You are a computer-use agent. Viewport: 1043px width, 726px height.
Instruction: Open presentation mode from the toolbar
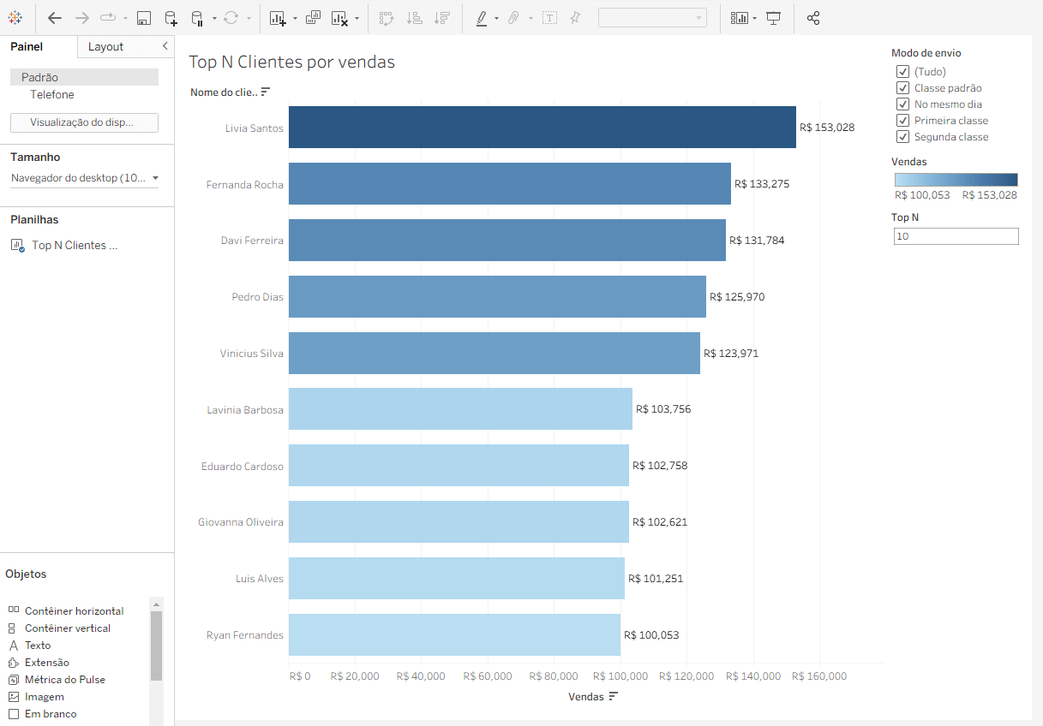pyautogui.click(x=774, y=17)
